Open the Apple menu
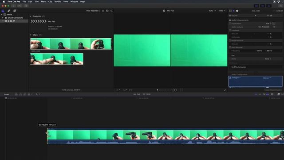 4,1
